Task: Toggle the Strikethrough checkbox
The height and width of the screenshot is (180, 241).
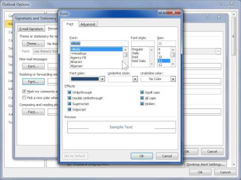Action: click(x=69, y=92)
